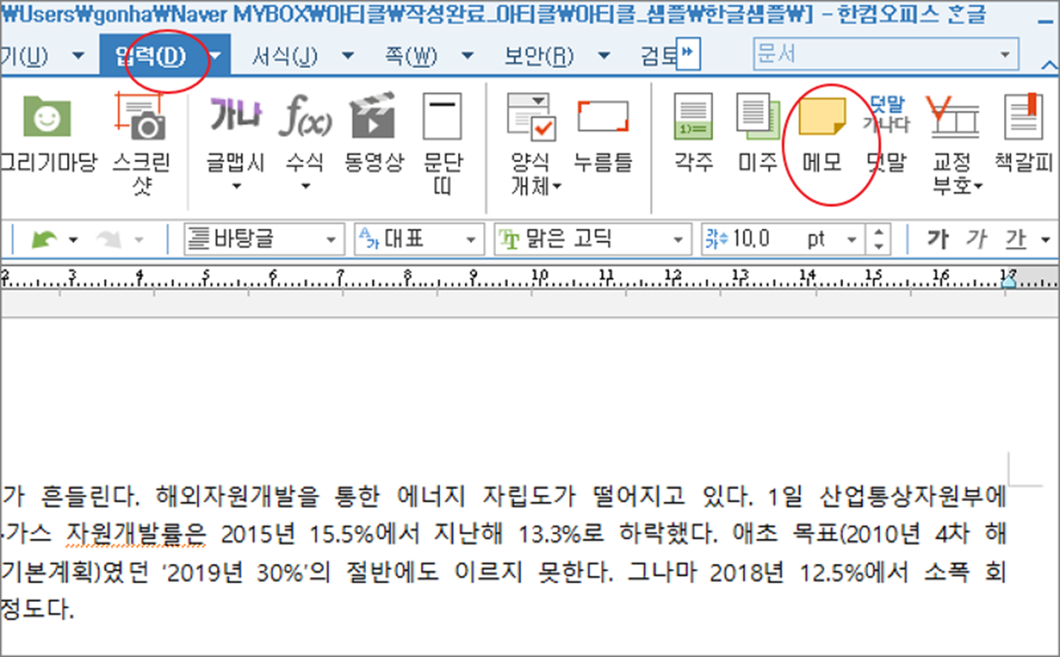The image size is (1060, 657).
Task: Expand the 서식(J) menu dropdown arrow
Action: click(x=348, y=56)
